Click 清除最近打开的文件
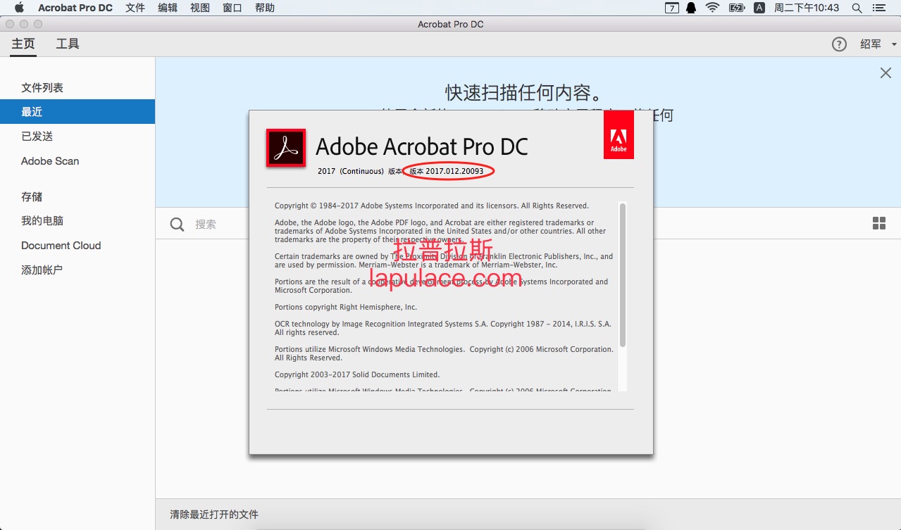The image size is (901, 530). (x=214, y=515)
